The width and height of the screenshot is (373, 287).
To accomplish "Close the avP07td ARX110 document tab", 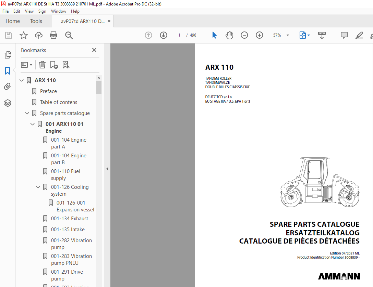I will click(109, 21).
